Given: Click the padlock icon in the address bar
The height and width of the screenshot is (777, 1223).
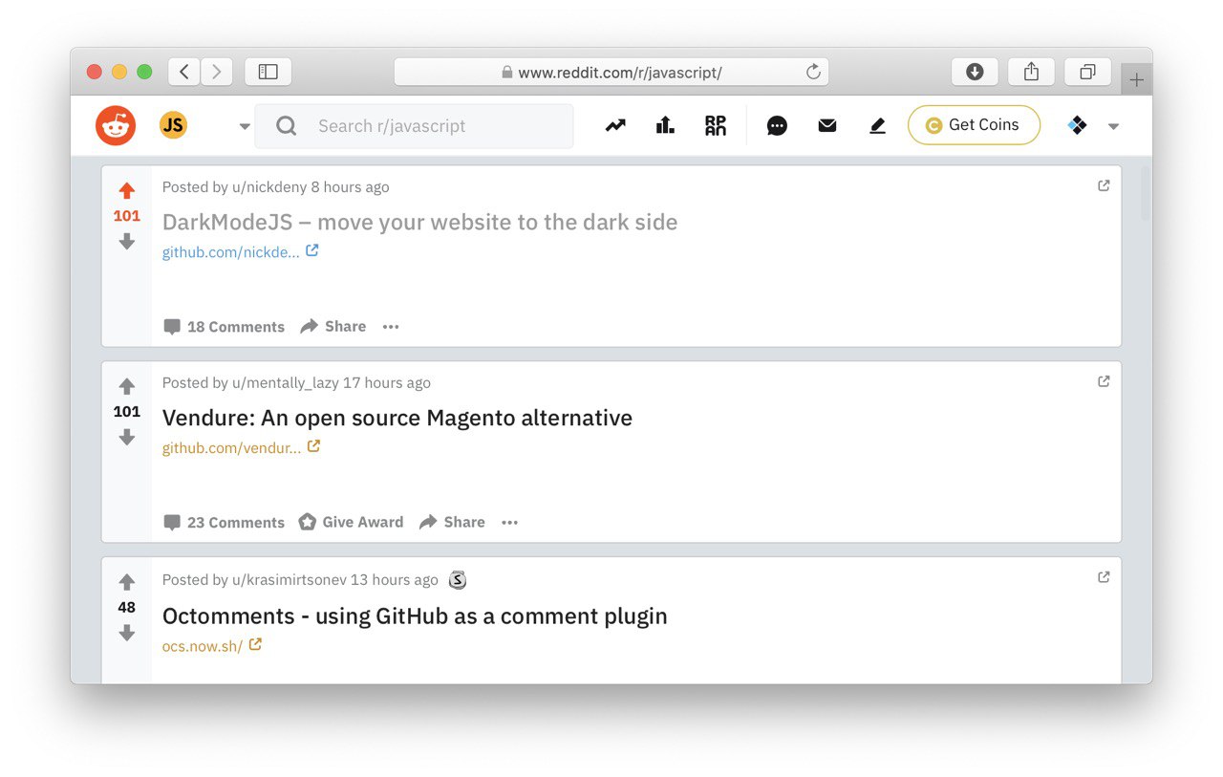Looking at the screenshot, I should [507, 73].
